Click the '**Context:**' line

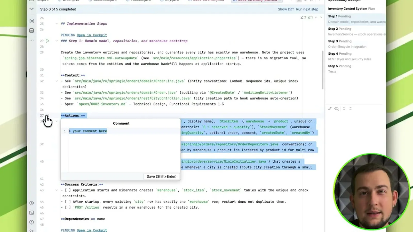click(73, 75)
